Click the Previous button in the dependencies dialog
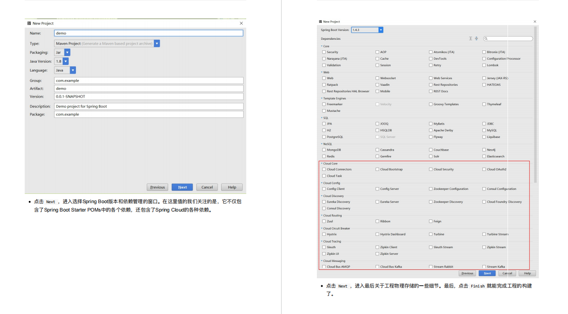 (x=467, y=273)
